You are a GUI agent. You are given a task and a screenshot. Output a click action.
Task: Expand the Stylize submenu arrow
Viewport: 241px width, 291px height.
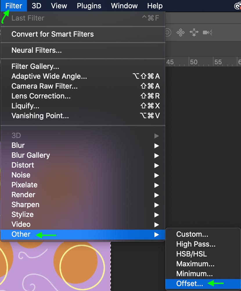[157, 215]
